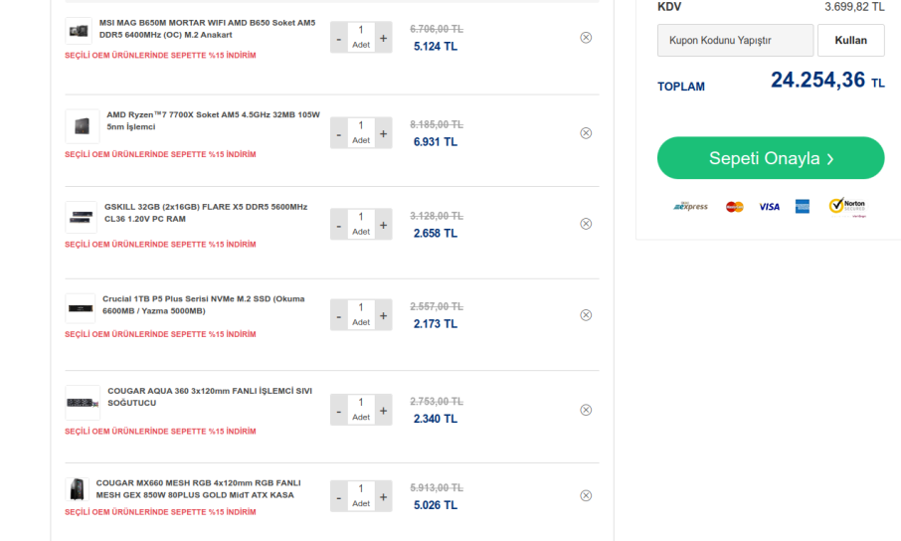901x541 pixels.
Task: Remove COUGAR AQUA 360 cooler from cart
Action: (x=586, y=410)
